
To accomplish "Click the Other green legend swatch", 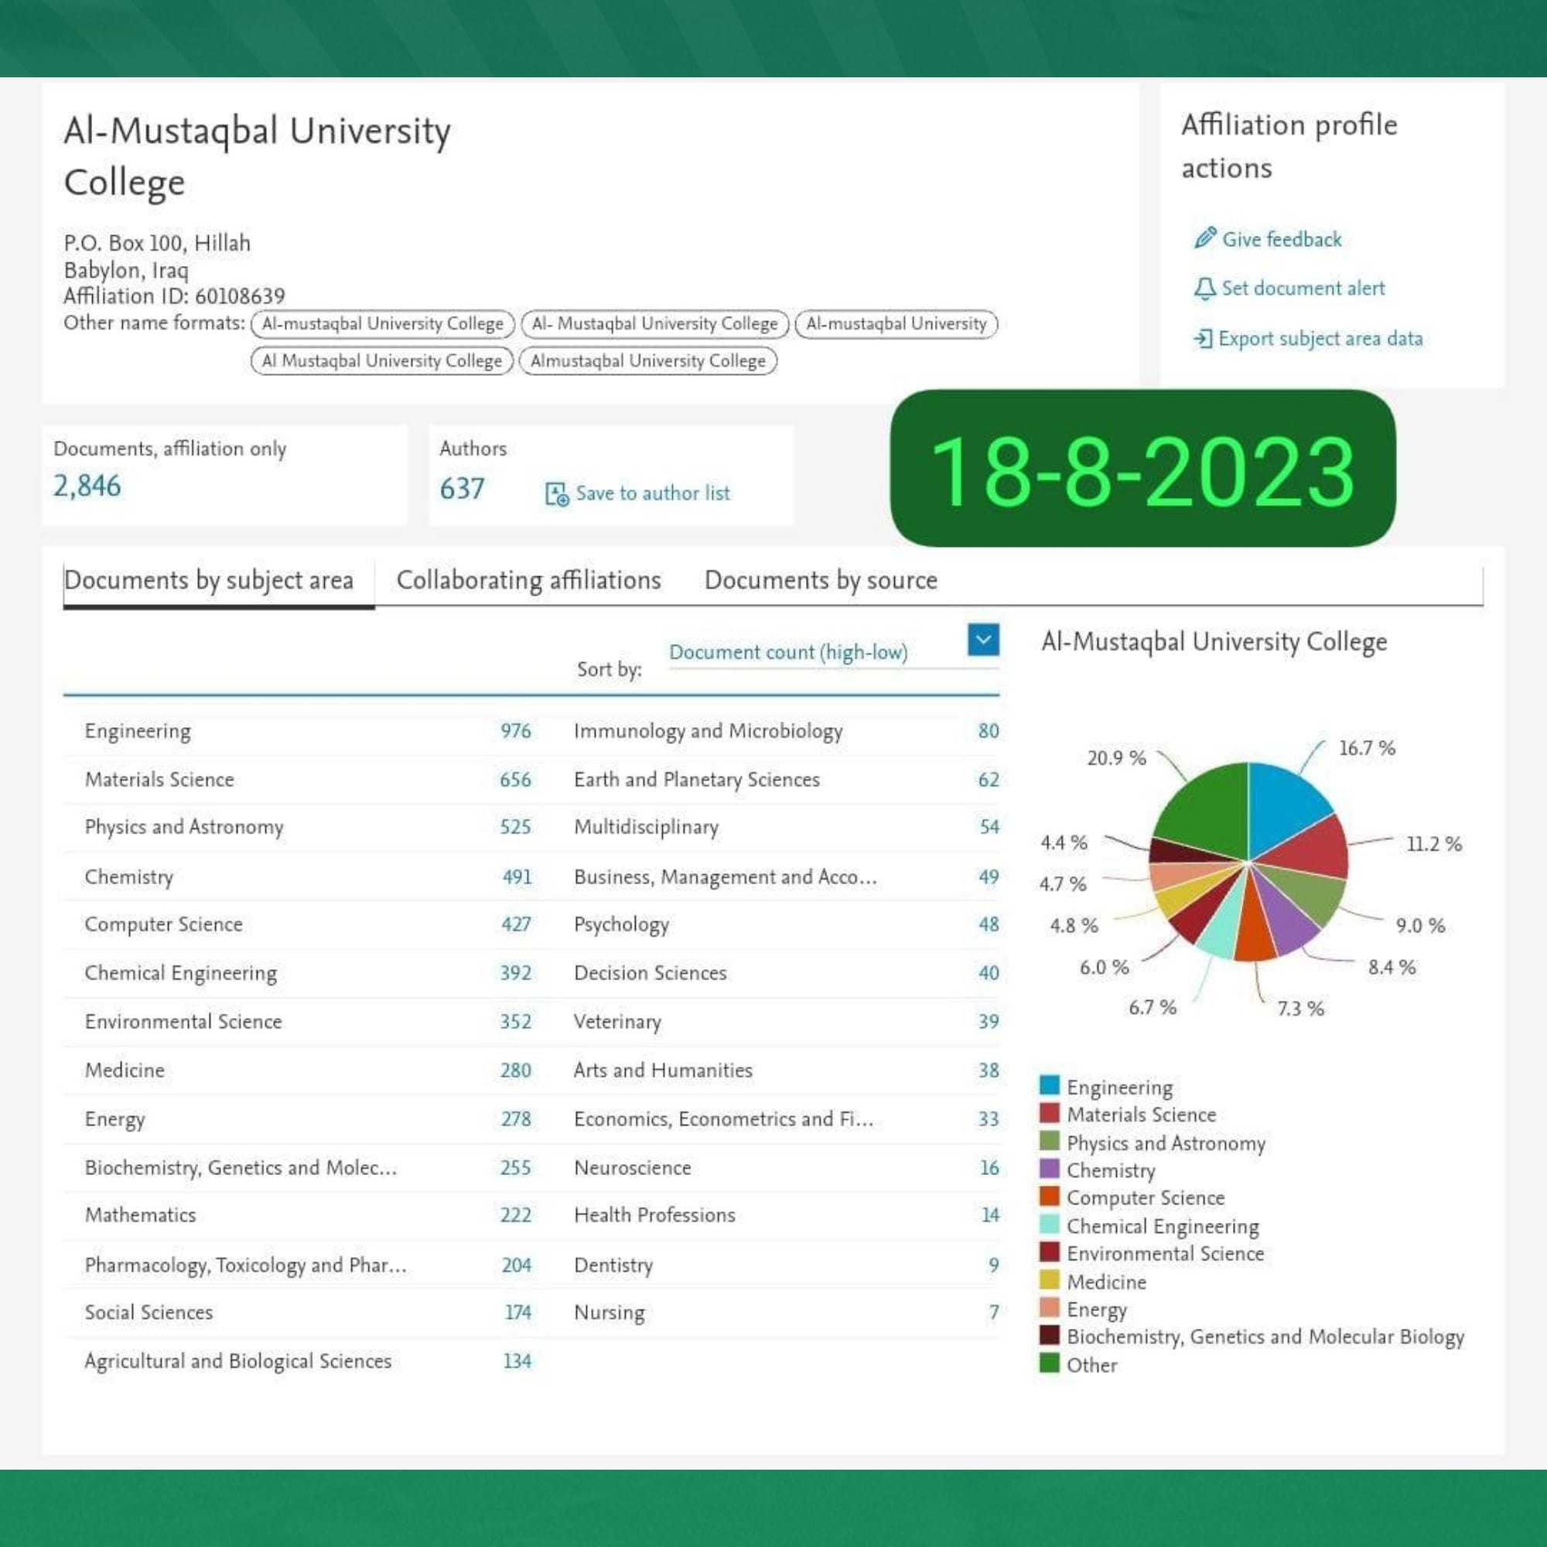I will point(1049,1362).
